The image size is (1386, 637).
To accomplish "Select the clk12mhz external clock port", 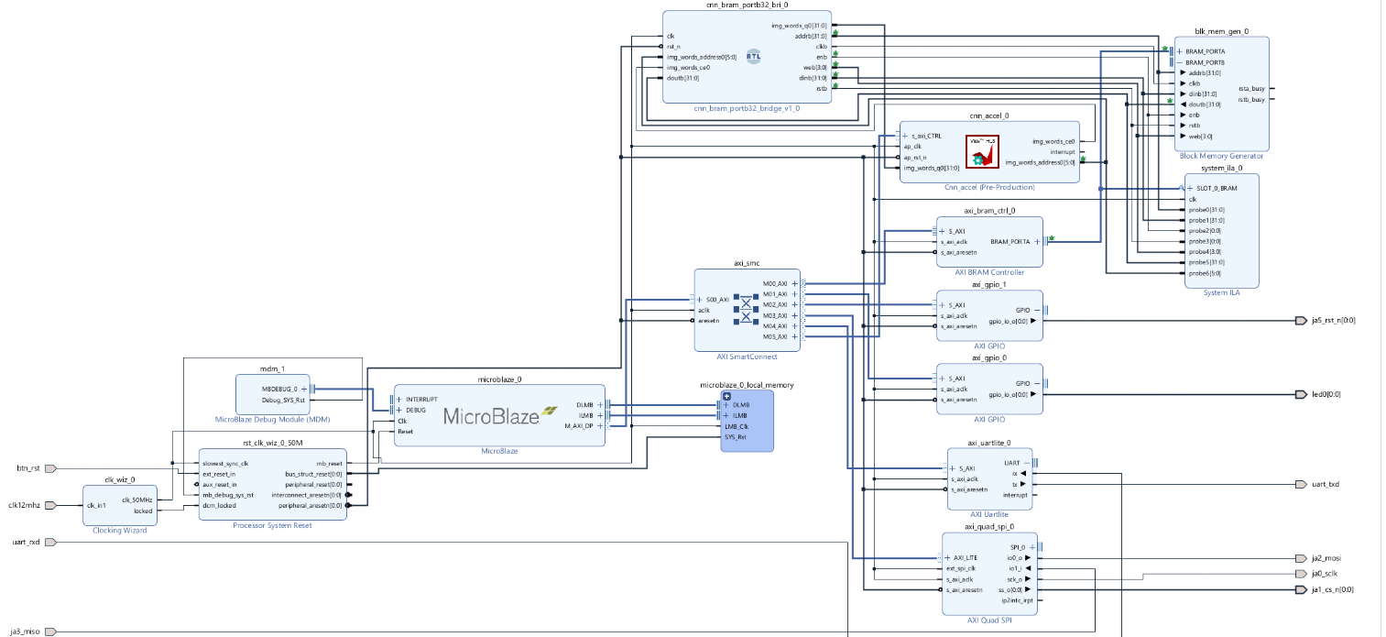I will point(51,505).
